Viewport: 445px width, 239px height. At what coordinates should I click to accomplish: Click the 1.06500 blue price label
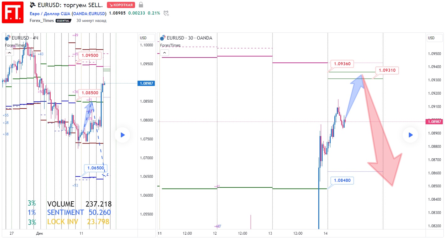[x=95, y=168]
